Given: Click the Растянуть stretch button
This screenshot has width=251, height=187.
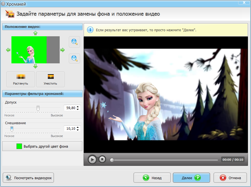Looking at the screenshot, I should pos(20,79).
